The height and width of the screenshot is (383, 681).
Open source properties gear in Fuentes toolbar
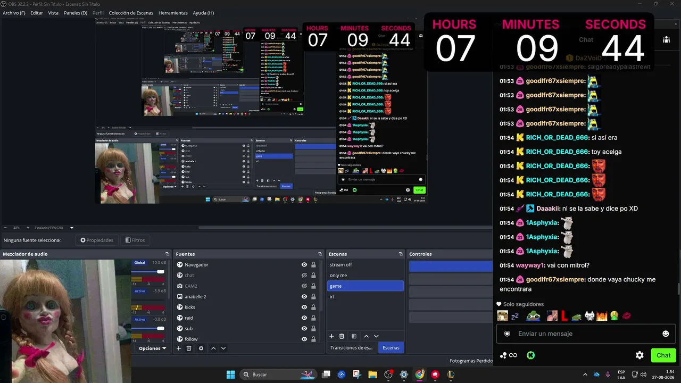coord(201,348)
